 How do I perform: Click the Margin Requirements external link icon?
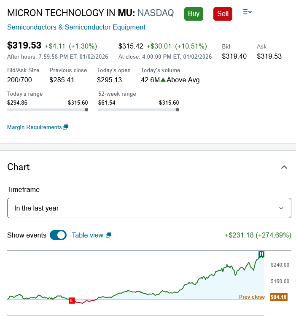(x=65, y=127)
